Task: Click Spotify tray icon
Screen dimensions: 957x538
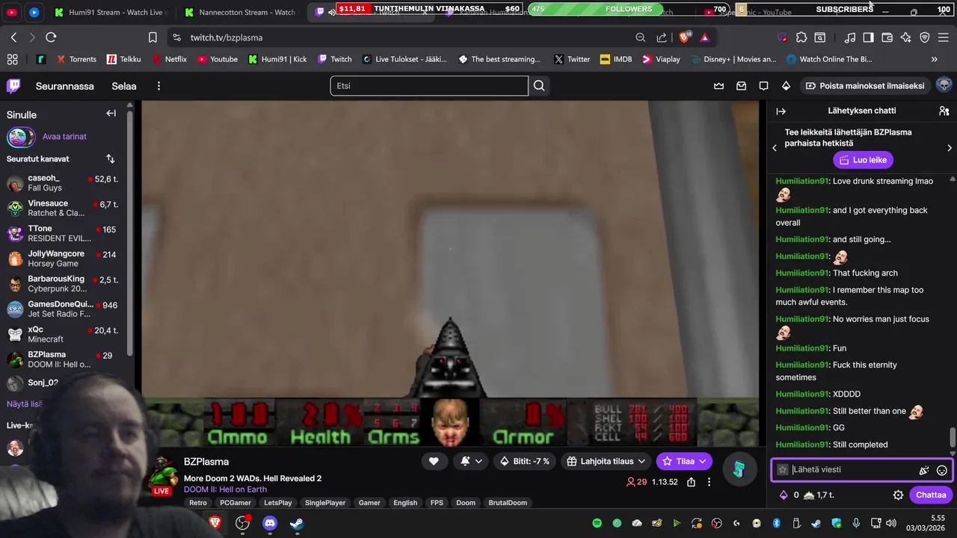Action: click(597, 523)
